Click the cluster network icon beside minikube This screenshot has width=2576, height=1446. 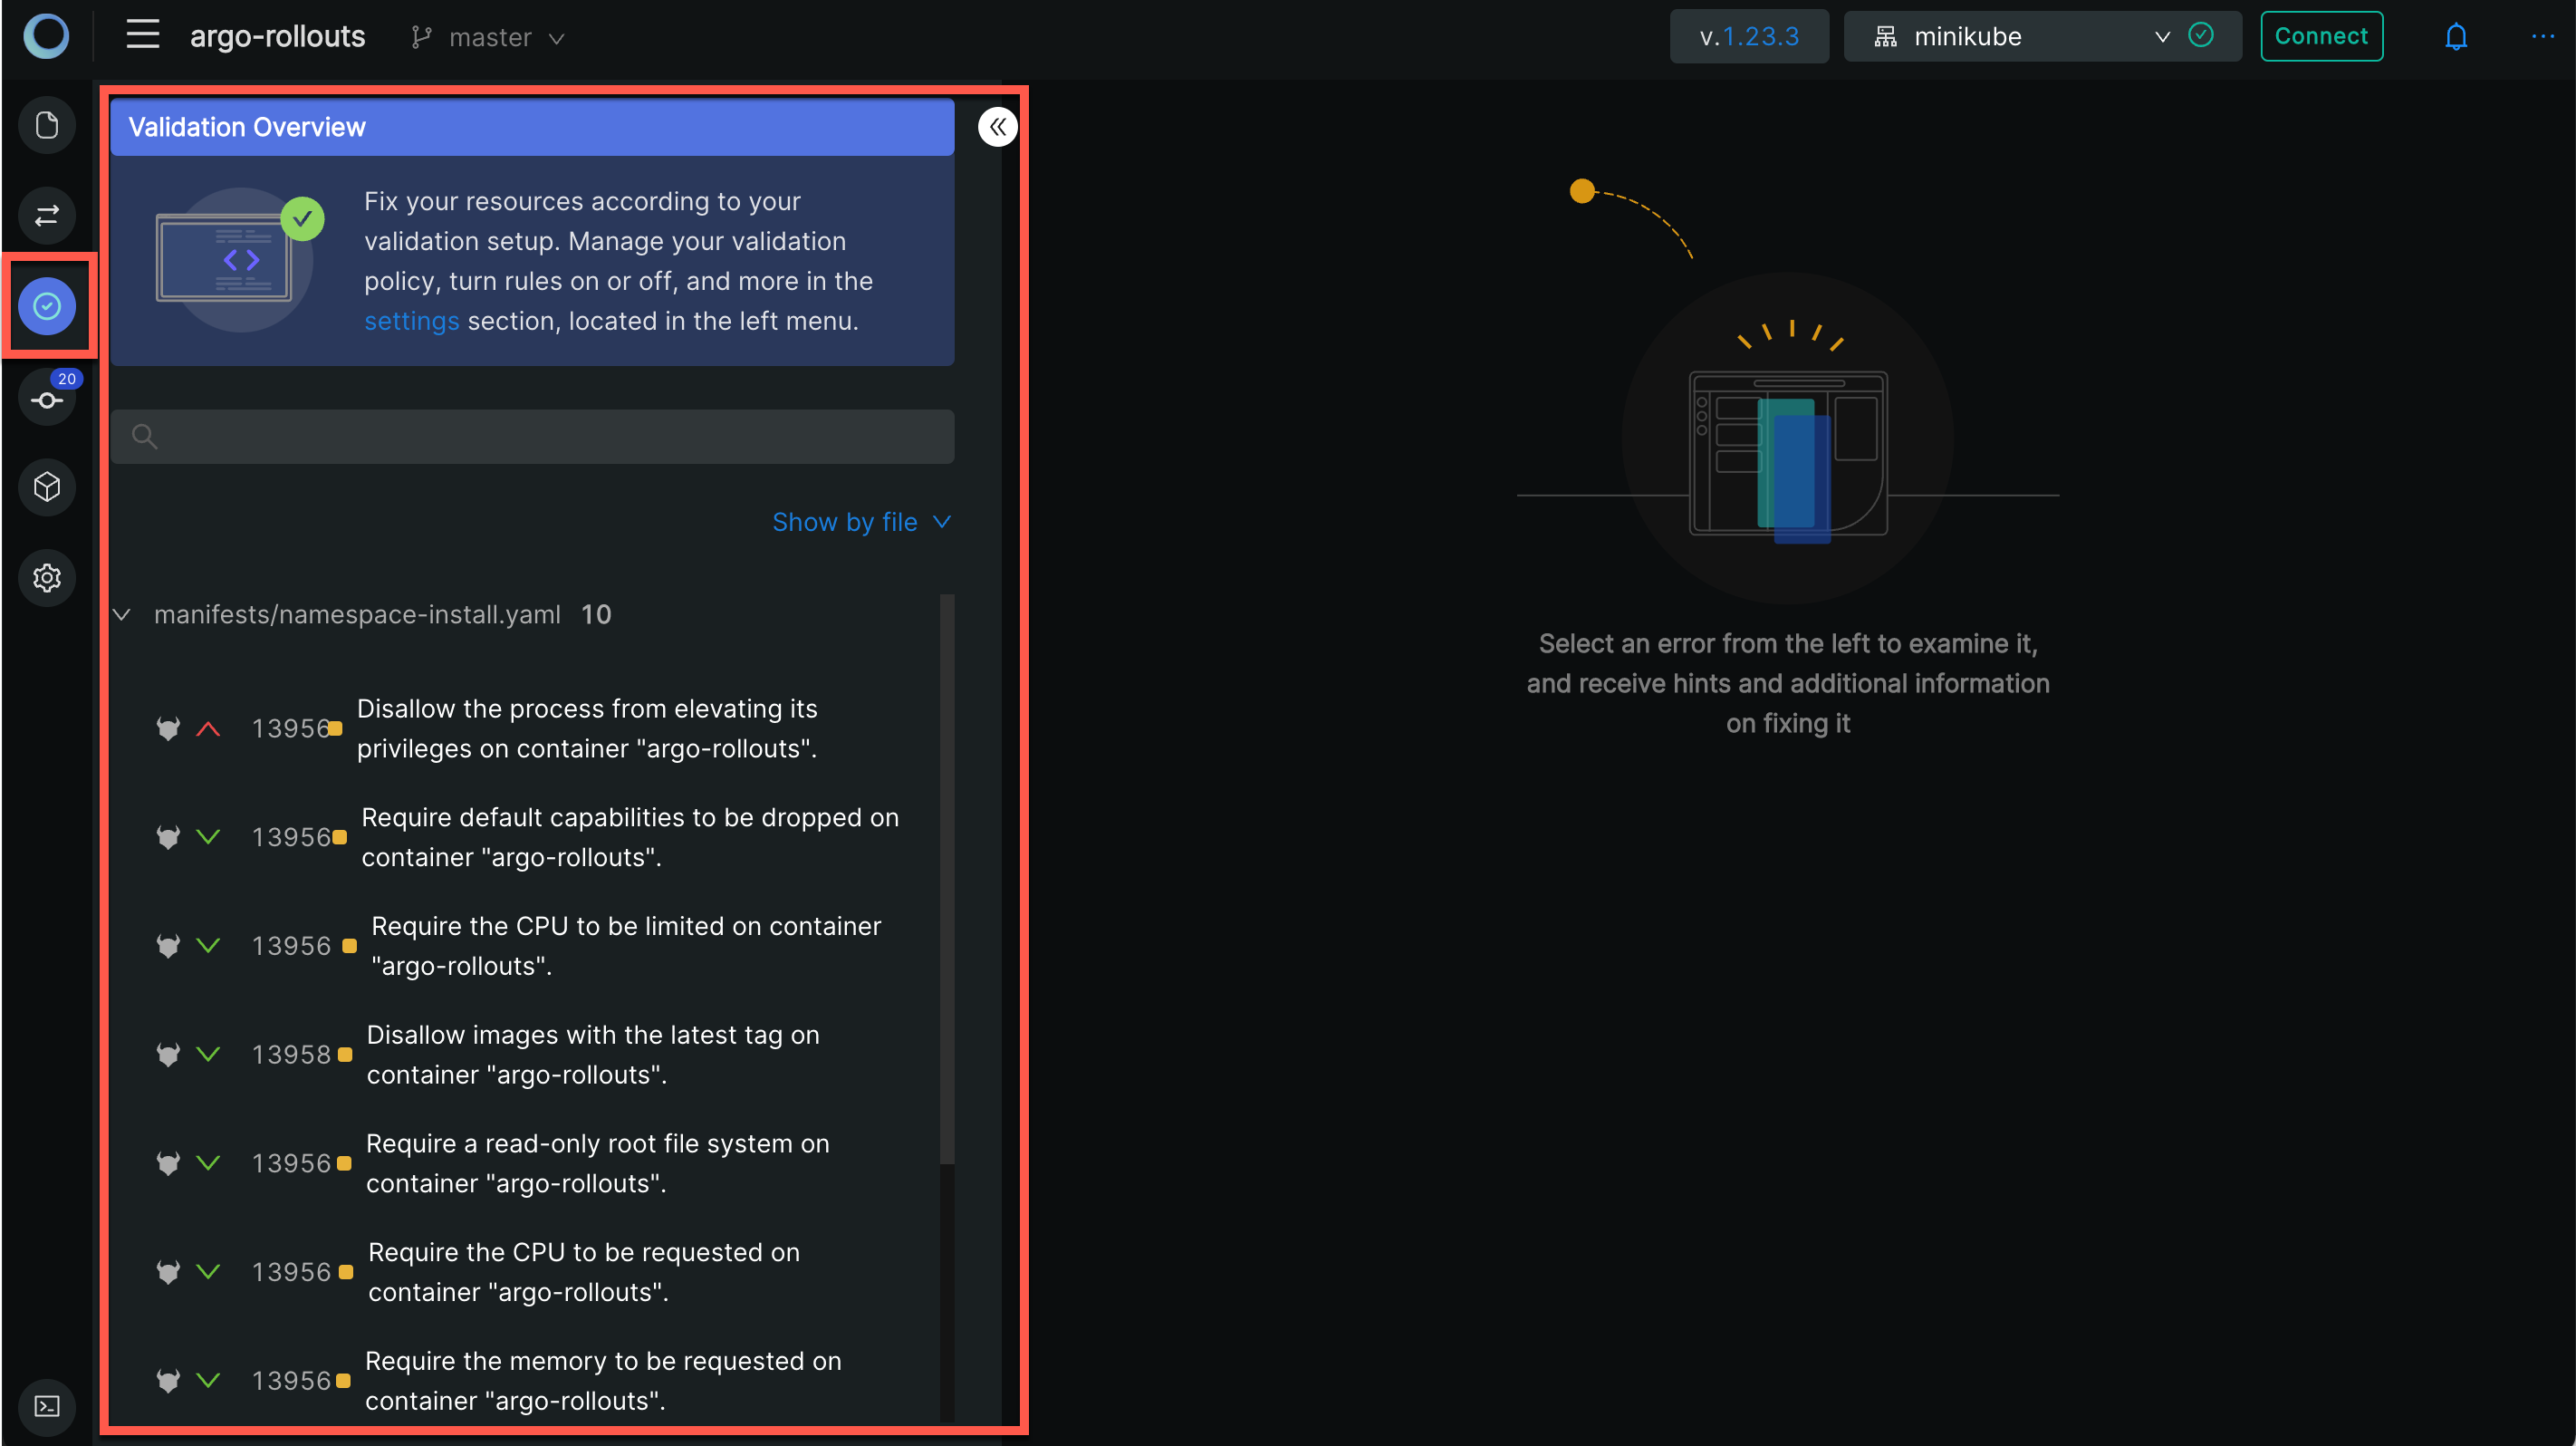(x=1885, y=37)
